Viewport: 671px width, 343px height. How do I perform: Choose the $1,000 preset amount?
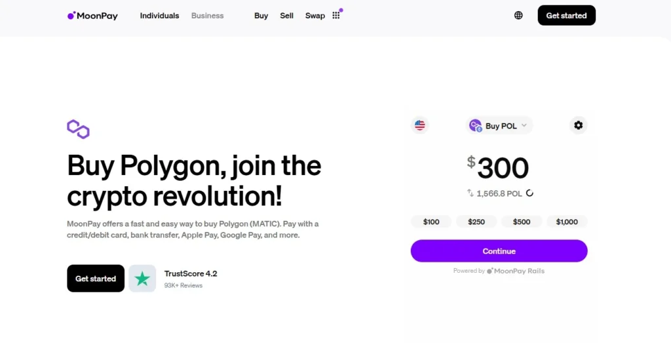(567, 222)
